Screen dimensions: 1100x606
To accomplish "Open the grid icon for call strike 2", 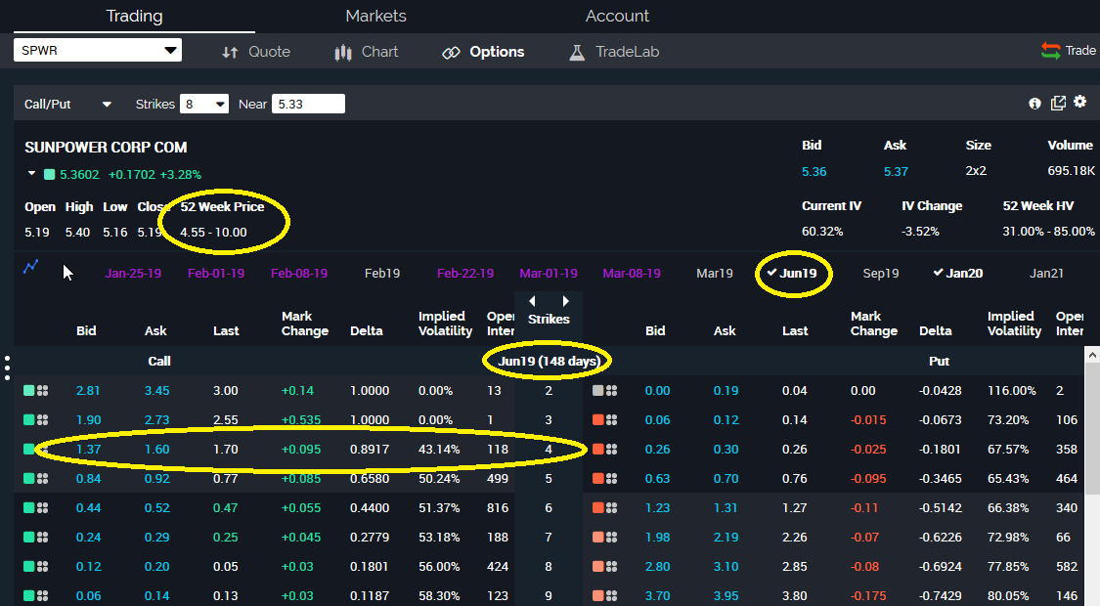I will click(43, 391).
